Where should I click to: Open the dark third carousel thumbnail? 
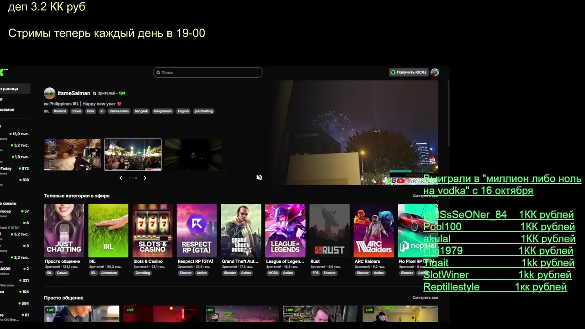(x=193, y=154)
